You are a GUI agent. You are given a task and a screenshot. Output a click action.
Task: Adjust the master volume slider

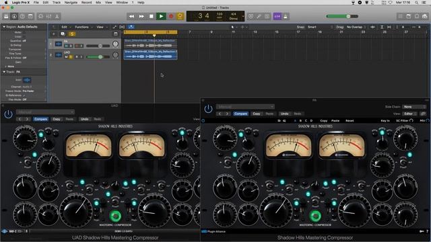342,16
